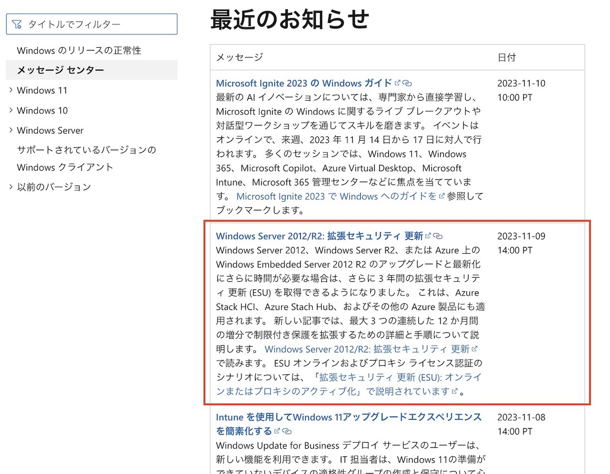Expand the 以前のバージョン chevron
Image resolution: width=610 pixels, height=474 pixels.
click(11, 187)
